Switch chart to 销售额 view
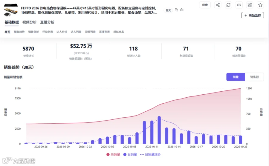269x166 pixels. pyautogui.click(x=254, y=77)
